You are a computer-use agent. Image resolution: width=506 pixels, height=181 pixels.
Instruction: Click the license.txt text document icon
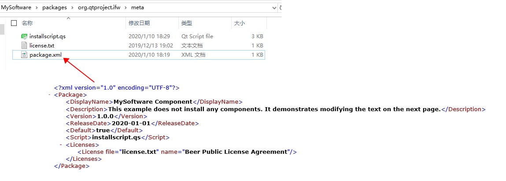coord(24,45)
